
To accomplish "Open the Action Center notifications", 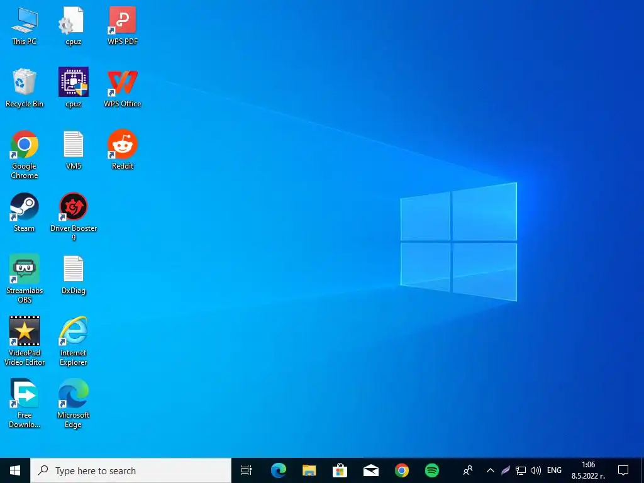I will tap(623, 470).
